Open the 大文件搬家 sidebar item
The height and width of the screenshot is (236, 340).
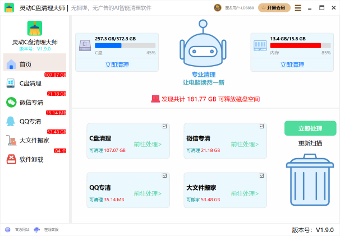(35, 140)
